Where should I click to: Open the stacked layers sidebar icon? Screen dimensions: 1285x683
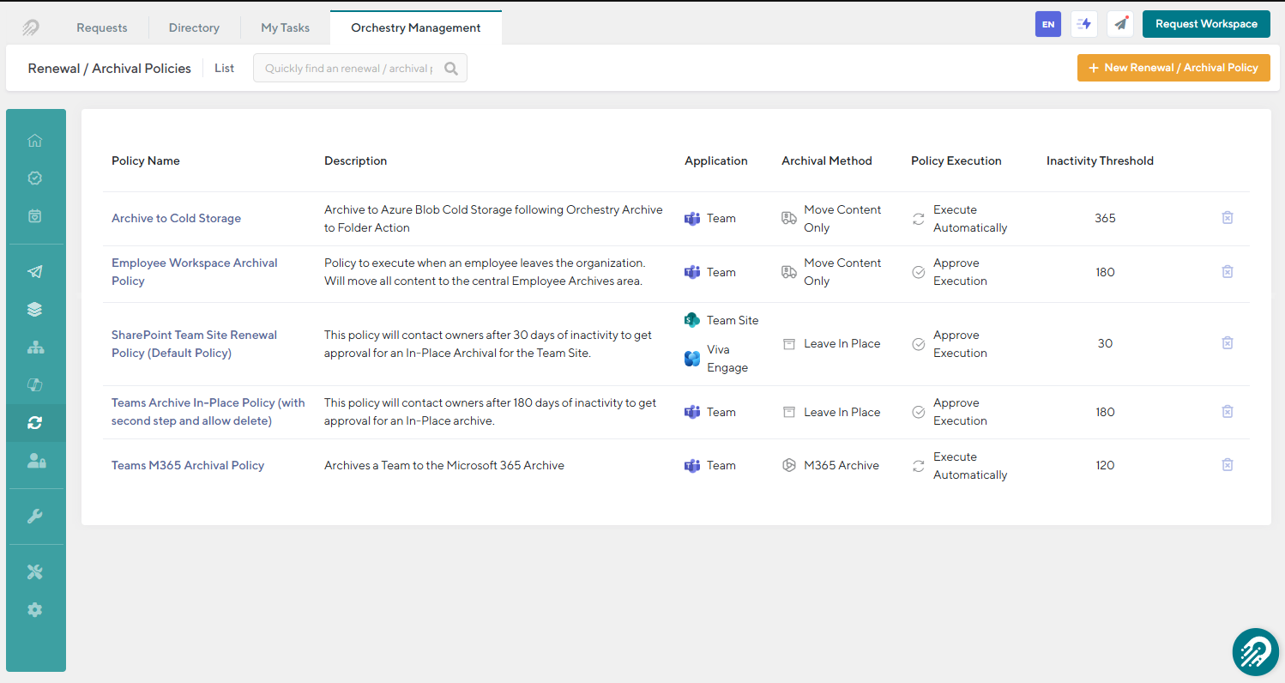tap(35, 310)
